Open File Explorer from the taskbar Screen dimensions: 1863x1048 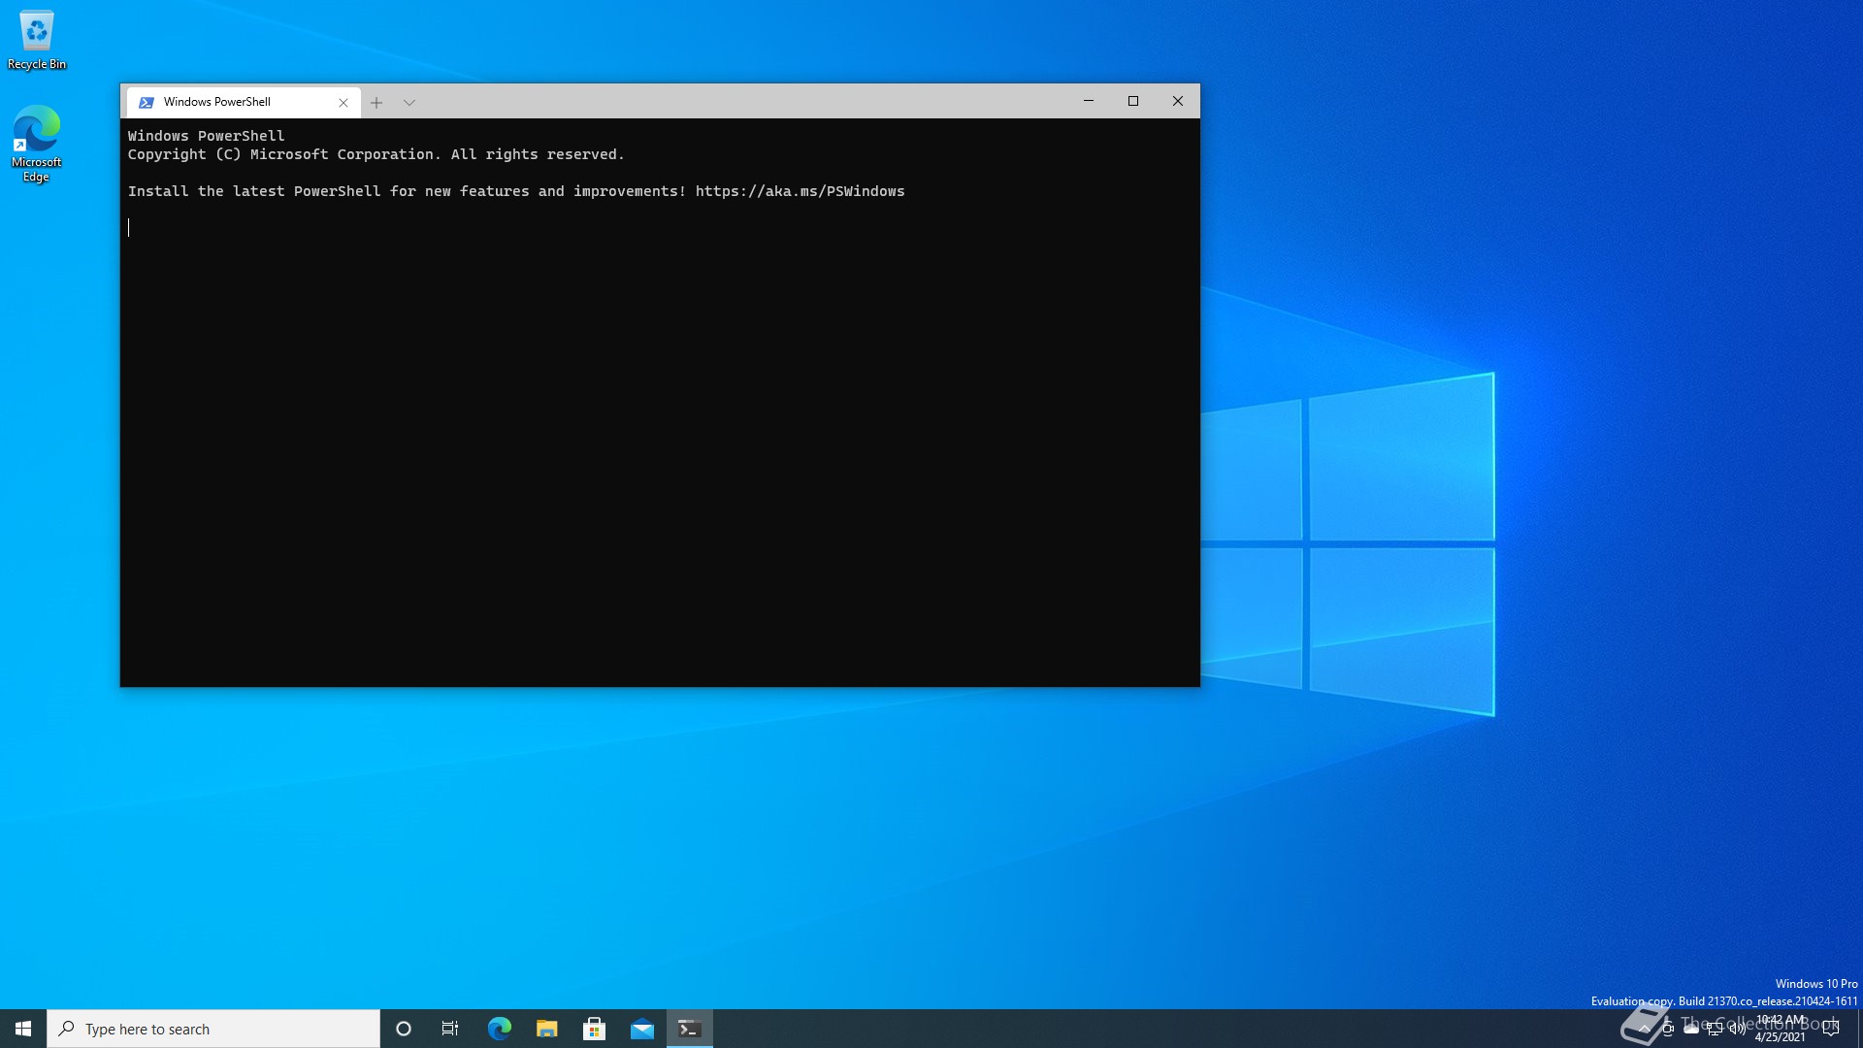tap(547, 1029)
